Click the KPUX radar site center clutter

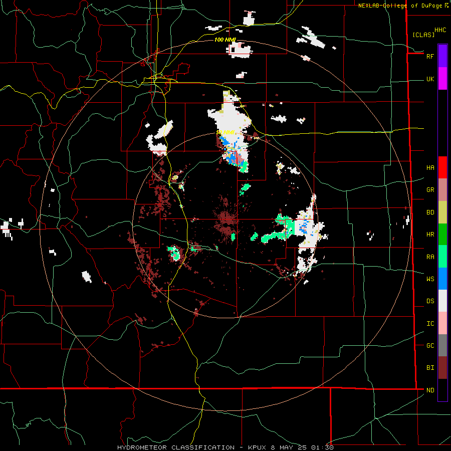(x=227, y=219)
